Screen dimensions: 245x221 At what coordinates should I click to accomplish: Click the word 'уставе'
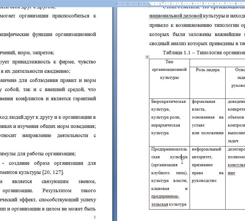(x=198, y=125)
